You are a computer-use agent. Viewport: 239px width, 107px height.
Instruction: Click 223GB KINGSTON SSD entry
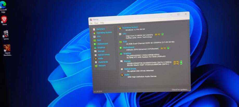click(x=149, y=62)
